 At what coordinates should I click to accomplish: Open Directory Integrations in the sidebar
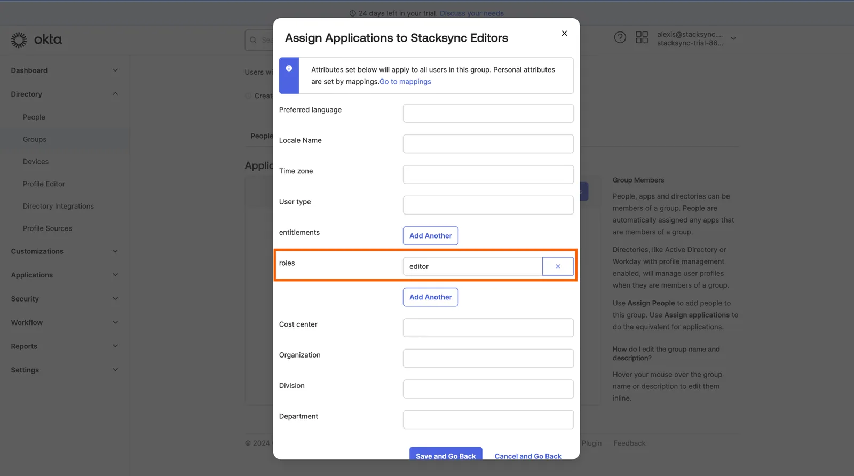point(58,206)
